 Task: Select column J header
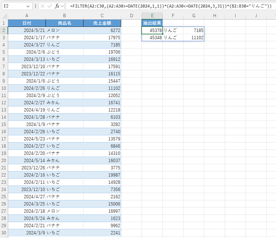[x=256, y=16]
